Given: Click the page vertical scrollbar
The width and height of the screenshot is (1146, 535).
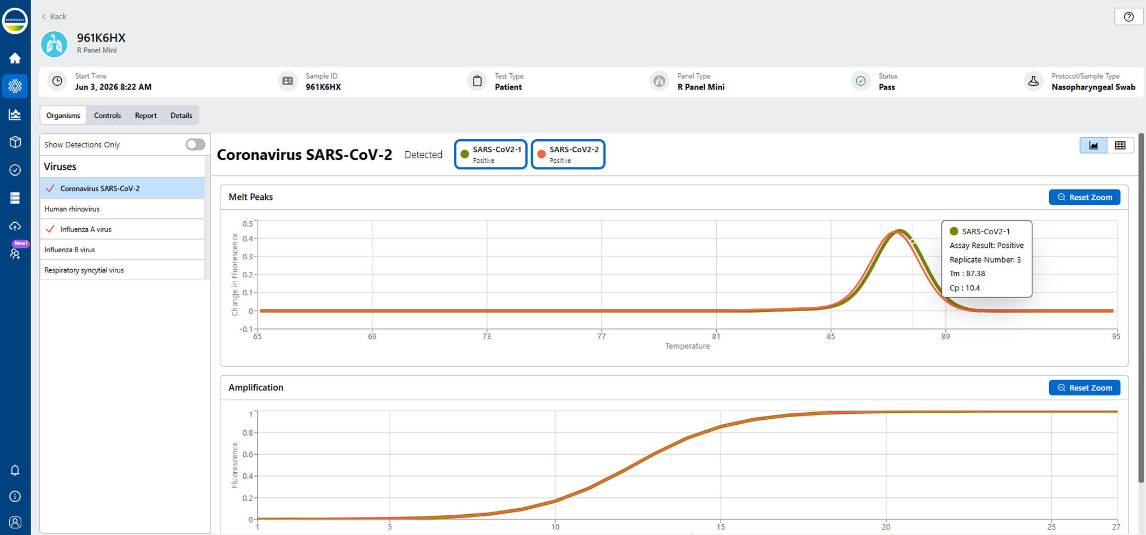Looking at the screenshot, I should (1141, 308).
